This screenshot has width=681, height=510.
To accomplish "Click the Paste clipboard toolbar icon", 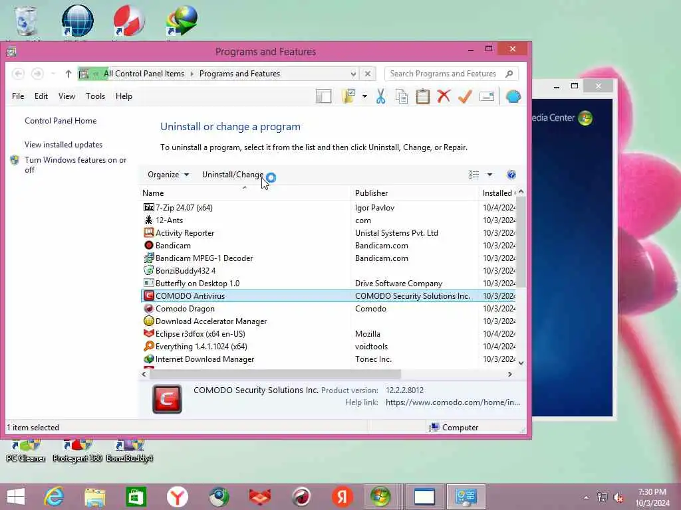I will [422, 96].
